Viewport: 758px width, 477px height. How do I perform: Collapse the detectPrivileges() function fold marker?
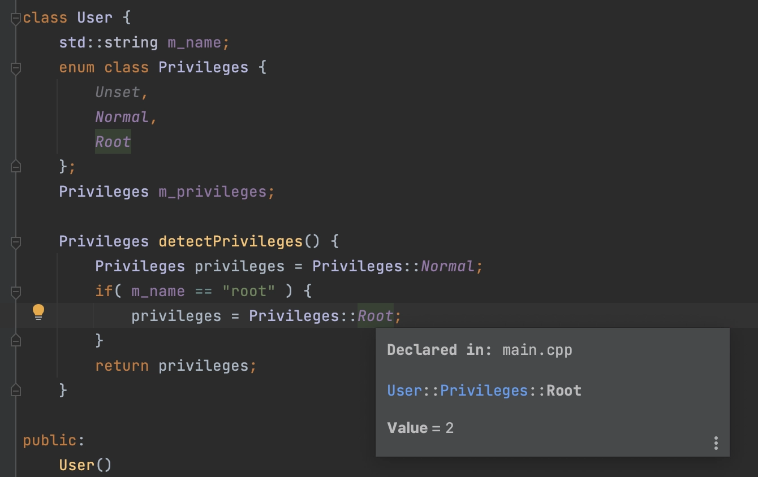click(16, 242)
